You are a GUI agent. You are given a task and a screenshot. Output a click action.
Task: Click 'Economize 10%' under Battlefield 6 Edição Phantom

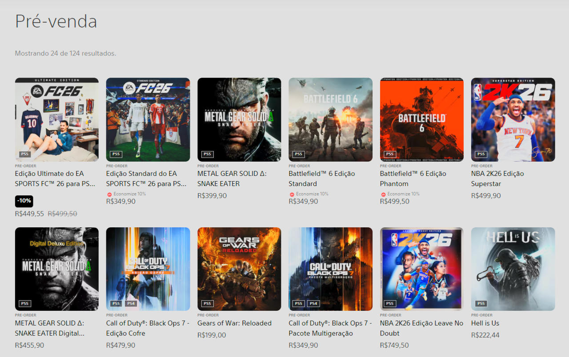pos(402,194)
